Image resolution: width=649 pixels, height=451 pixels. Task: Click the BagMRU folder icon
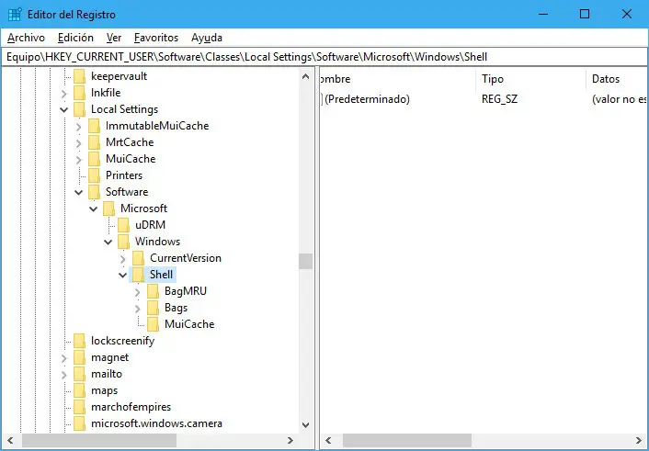154,291
